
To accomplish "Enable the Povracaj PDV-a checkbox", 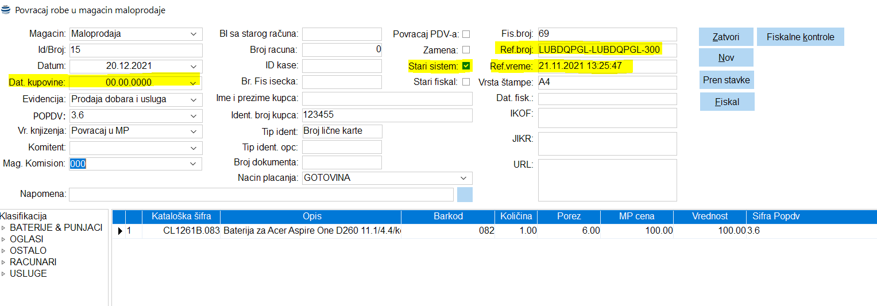I will pyautogui.click(x=466, y=34).
